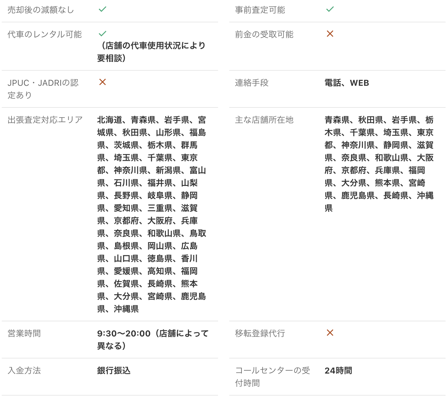Click the red cross beside 前金の受取可能
The image size is (448, 397).
pyautogui.click(x=330, y=34)
